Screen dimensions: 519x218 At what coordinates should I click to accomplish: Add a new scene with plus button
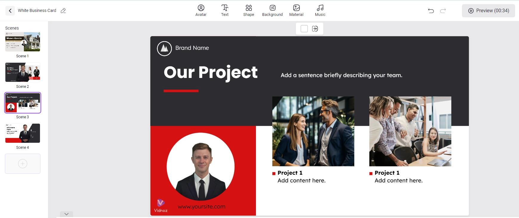[x=23, y=164]
